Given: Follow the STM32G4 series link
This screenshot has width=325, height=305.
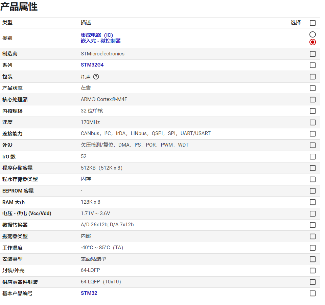Looking at the screenshot, I should pos(92,65).
